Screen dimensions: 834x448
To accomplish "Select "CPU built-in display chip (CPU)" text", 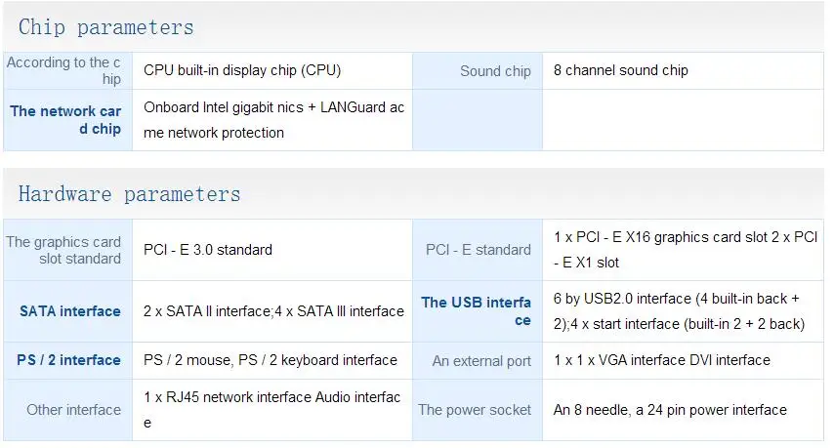I will pos(242,70).
